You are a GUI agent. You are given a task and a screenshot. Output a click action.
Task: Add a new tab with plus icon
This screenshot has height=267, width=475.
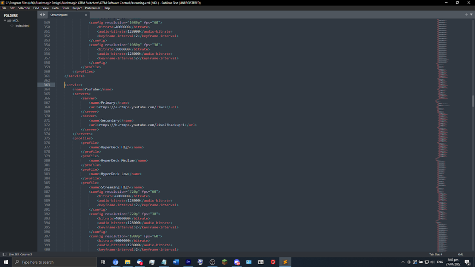[466, 15]
